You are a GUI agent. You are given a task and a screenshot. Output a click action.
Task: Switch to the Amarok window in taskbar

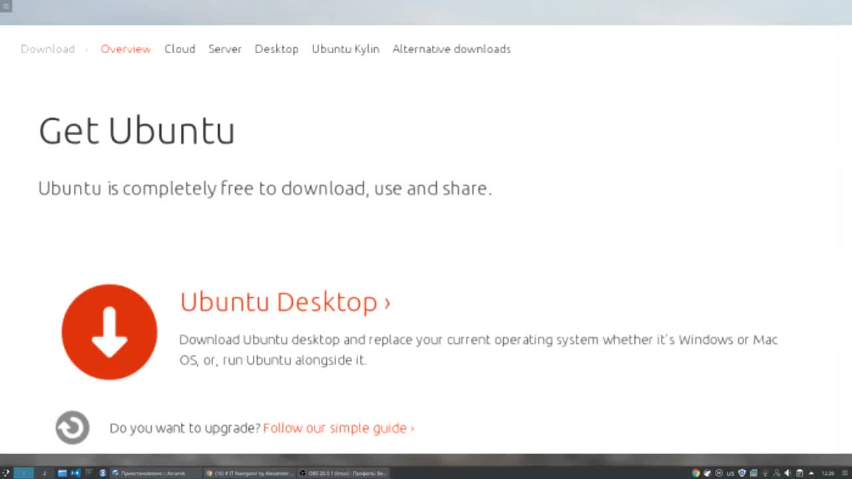156,473
